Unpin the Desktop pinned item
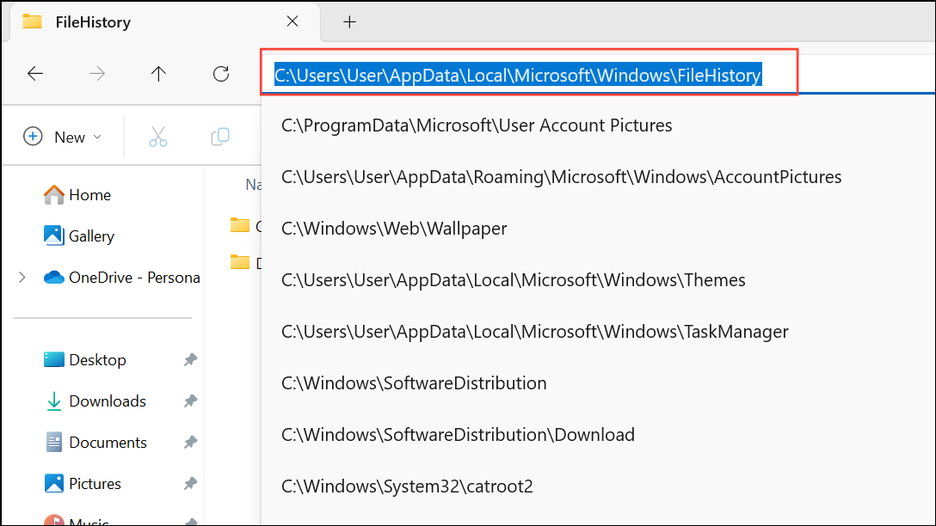The image size is (936, 526). click(x=190, y=359)
